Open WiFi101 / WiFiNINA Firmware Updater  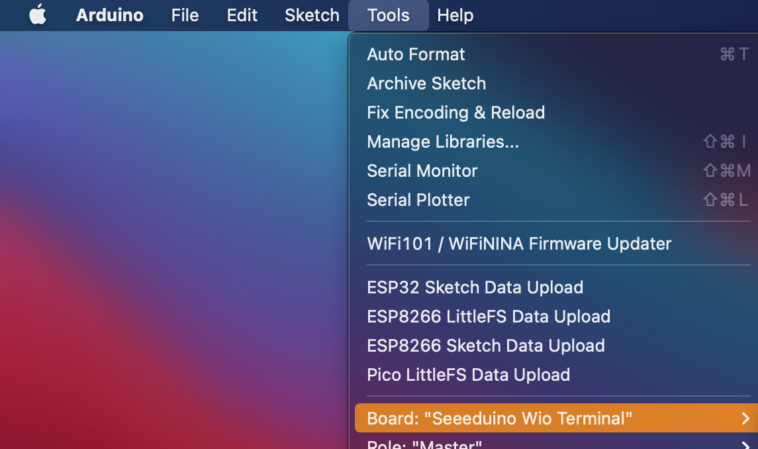click(x=519, y=244)
